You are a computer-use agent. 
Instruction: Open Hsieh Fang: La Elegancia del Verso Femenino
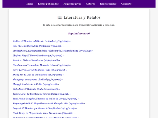coord(44,113)
